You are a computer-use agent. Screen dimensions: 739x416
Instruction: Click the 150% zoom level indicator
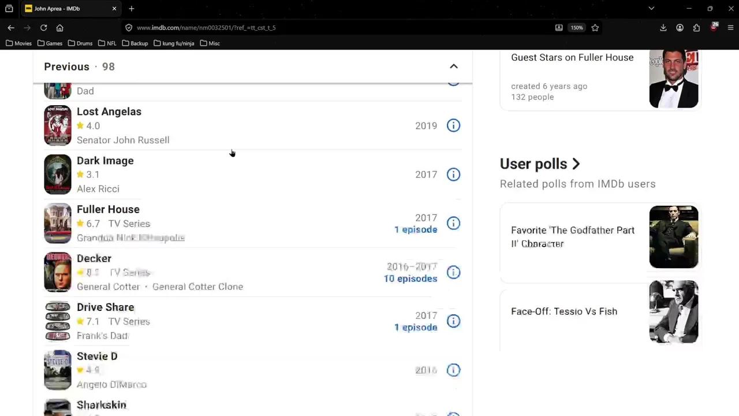click(577, 28)
